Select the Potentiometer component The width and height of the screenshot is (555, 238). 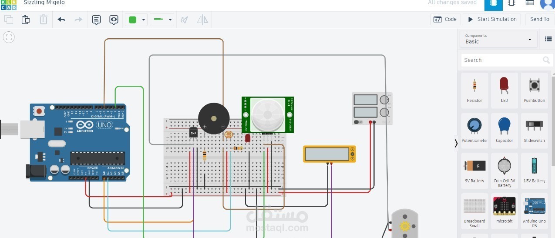point(474,131)
